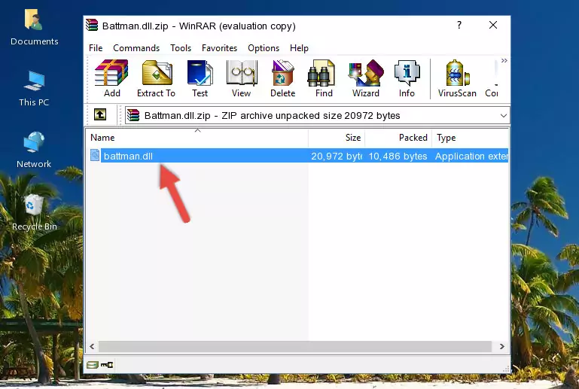Open the Tools menu

click(x=181, y=48)
